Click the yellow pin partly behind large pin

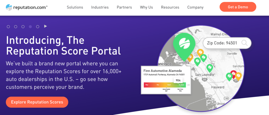click(191, 58)
